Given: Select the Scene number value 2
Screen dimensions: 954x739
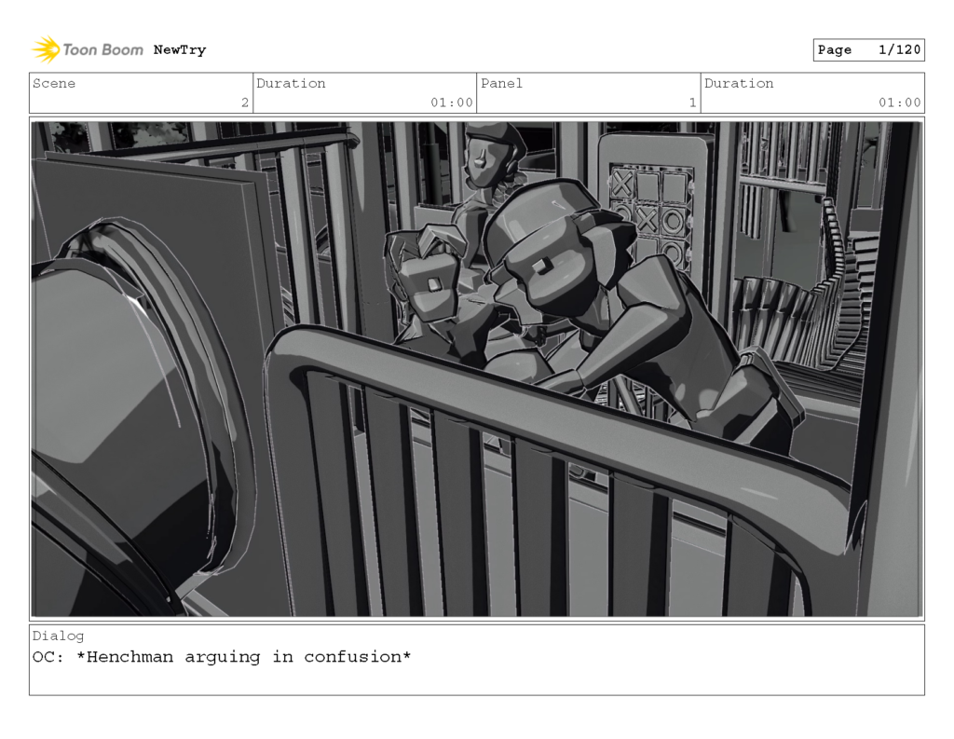Looking at the screenshot, I should tap(244, 103).
